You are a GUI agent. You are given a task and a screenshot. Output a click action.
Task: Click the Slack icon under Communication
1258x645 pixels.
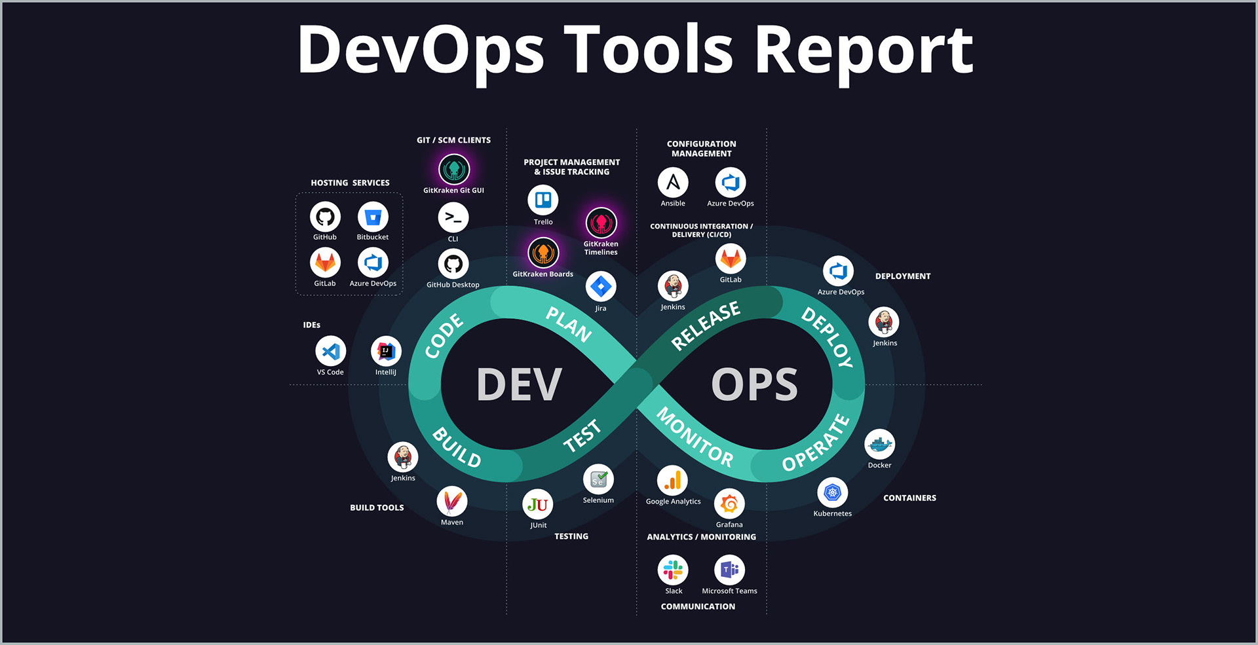673,570
